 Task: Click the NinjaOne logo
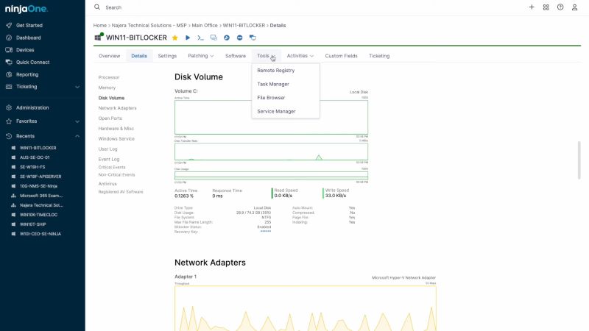pyautogui.click(x=27, y=9)
